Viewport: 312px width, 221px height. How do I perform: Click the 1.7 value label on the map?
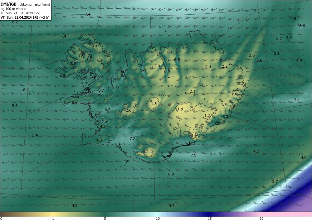click(x=207, y=116)
